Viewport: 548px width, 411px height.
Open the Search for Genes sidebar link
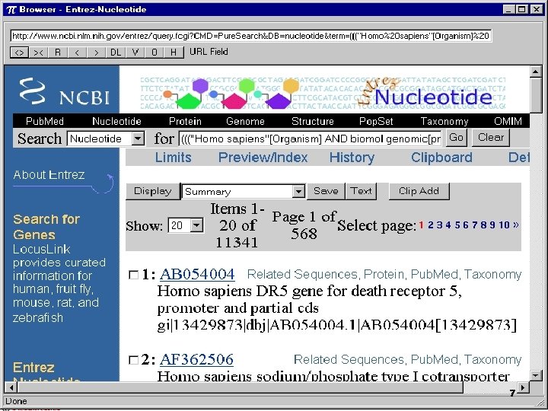pos(46,227)
